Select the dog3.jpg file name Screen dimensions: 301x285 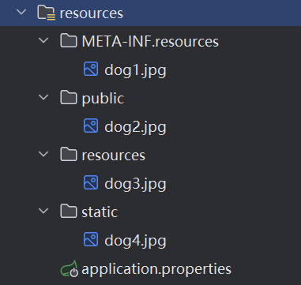[135, 184]
